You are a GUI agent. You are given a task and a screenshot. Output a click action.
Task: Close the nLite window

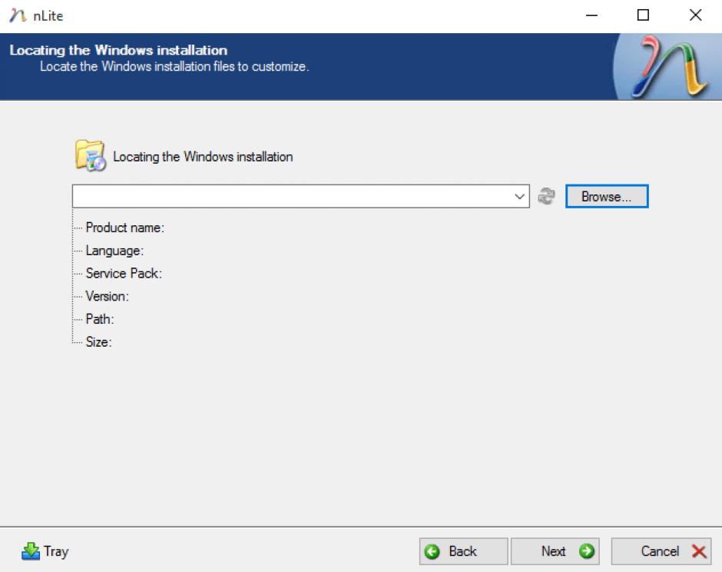695,15
